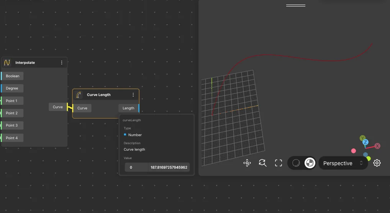Open Curve Length node options menu
The height and width of the screenshot is (213, 390).
tap(133, 95)
